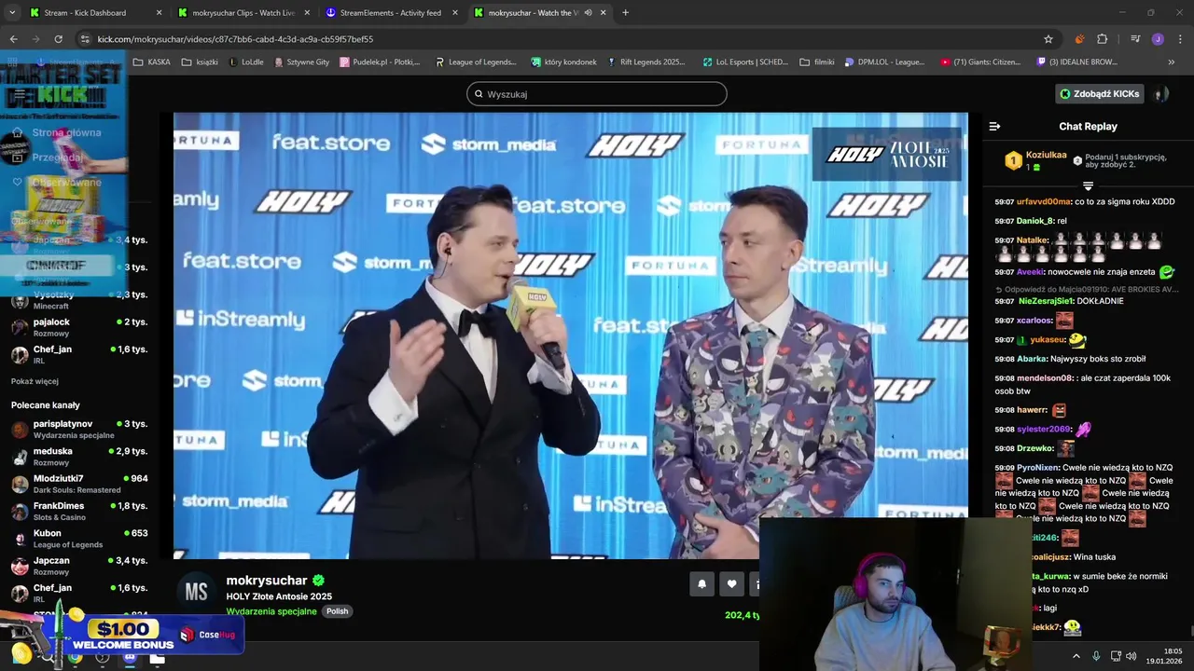Image resolution: width=1194 pixels, height=671 pixels.
Task: Open the Chrome three-dot menu
Action: click(x=1180, y=39)
